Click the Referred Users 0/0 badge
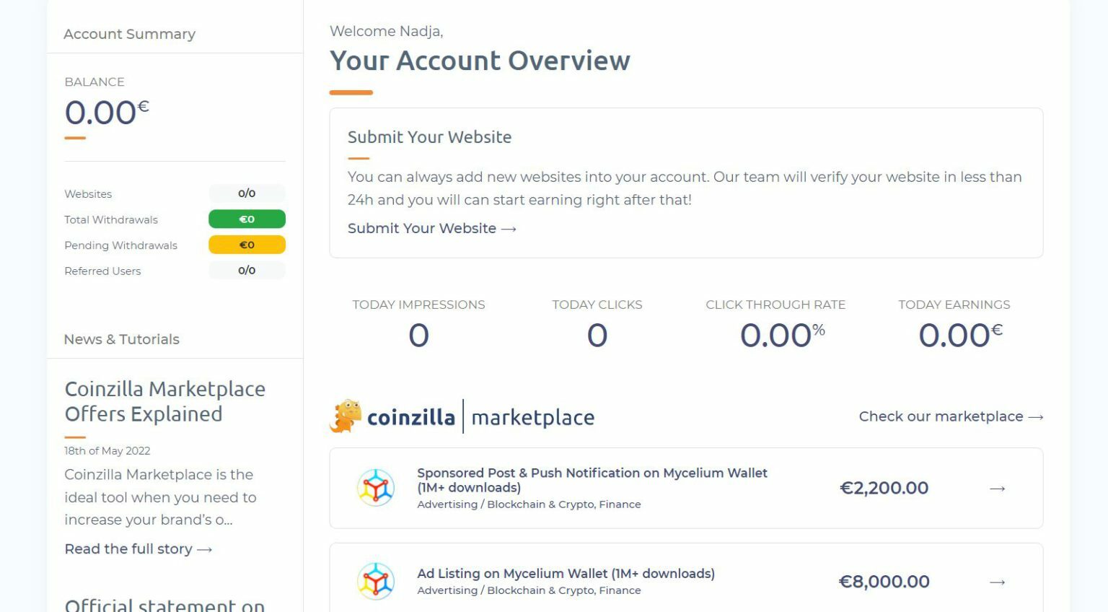Image resolution: width=1108 pixels, height=612 pixels. 247,271
